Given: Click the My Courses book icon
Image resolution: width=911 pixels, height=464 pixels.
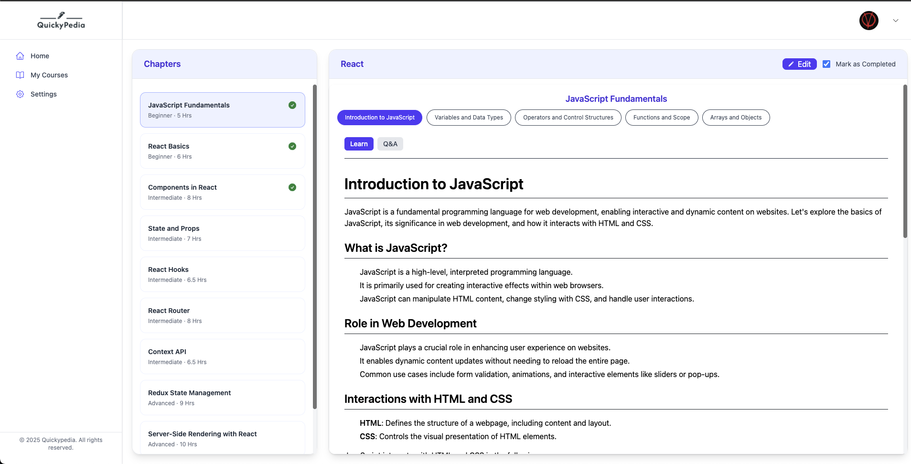Looking at the screenshot, I should [20, 75].
